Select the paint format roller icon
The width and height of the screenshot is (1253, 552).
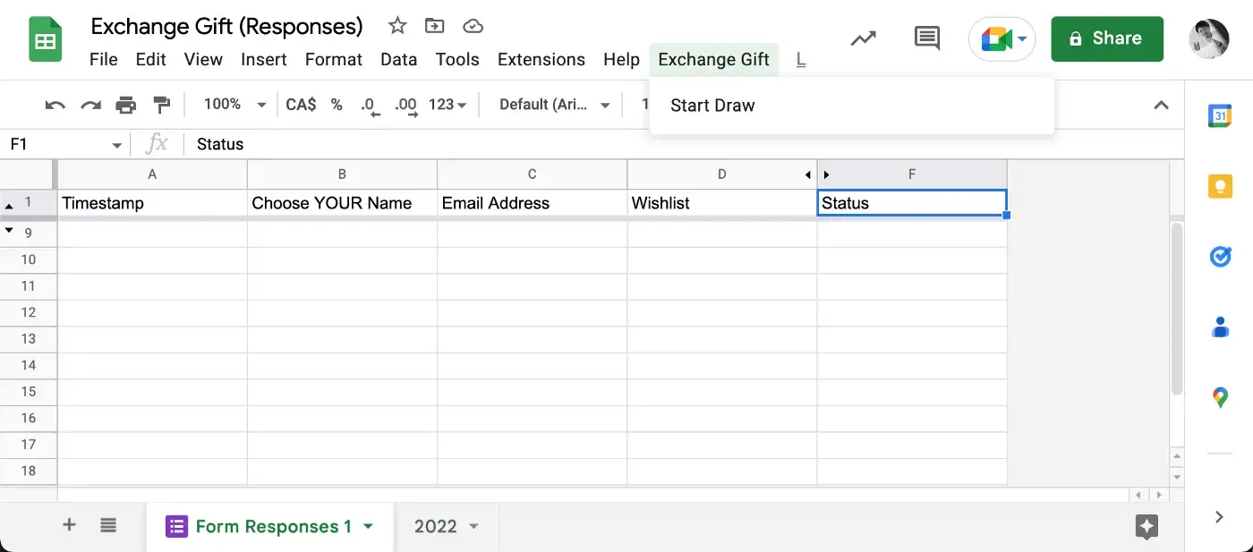tap(162, 105)
